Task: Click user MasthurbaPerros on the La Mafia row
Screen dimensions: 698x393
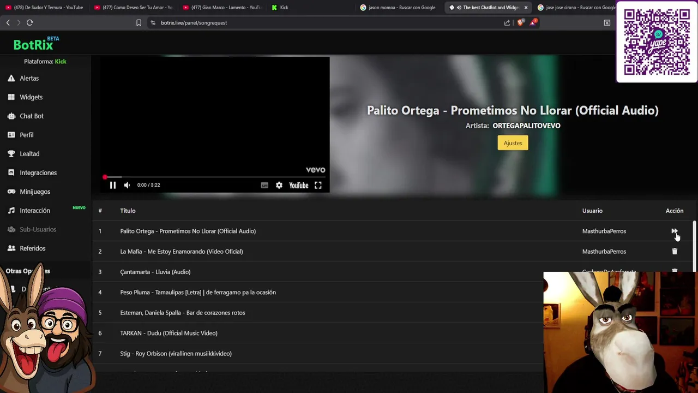Action: pyautogui.click(x=604, y=251)
